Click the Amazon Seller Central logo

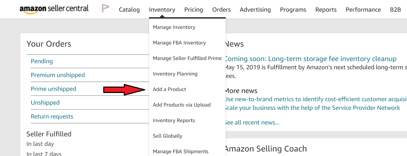tap(54, 9)
